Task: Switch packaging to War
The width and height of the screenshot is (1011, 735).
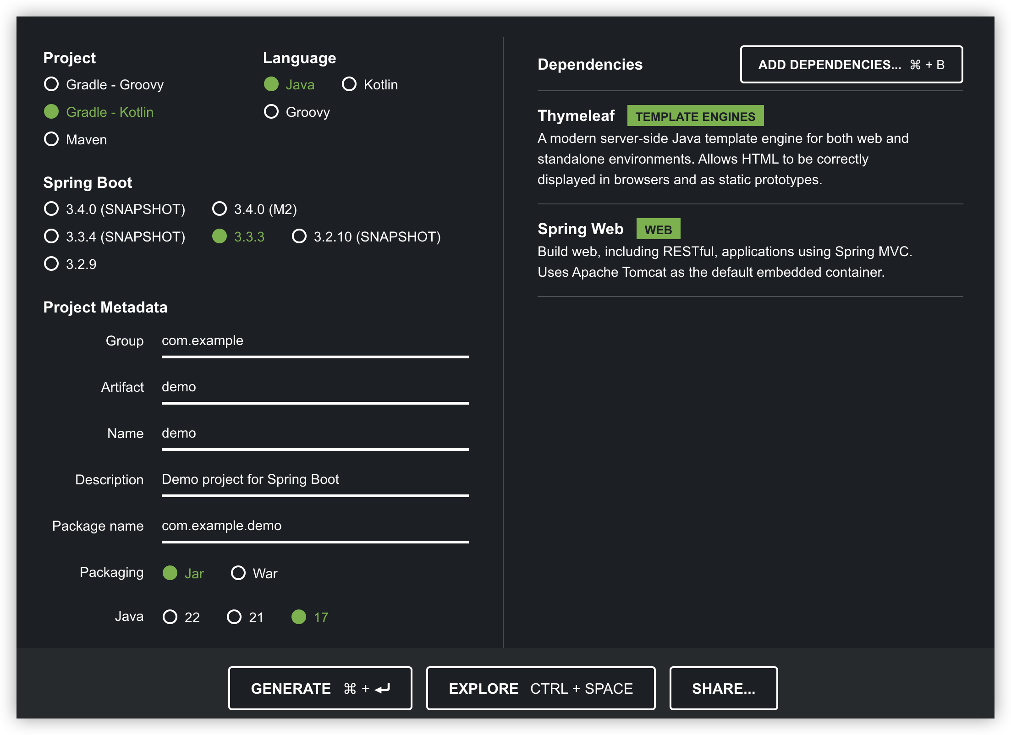Action: [x=238, y=573]
